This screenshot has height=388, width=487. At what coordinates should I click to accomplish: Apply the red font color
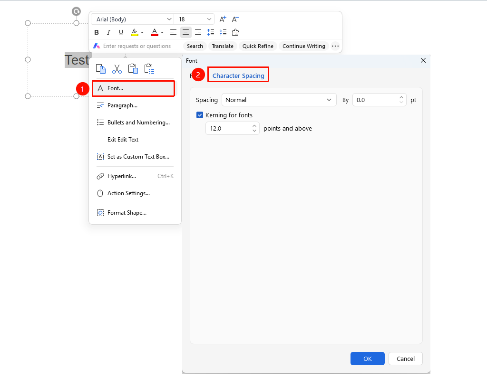(x=155, y=32)
